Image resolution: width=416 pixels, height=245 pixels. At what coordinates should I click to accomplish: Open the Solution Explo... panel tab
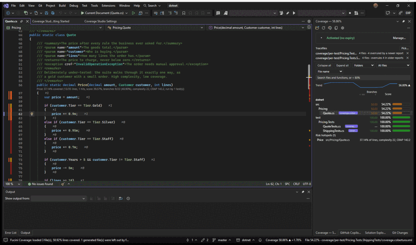point(375,233)
